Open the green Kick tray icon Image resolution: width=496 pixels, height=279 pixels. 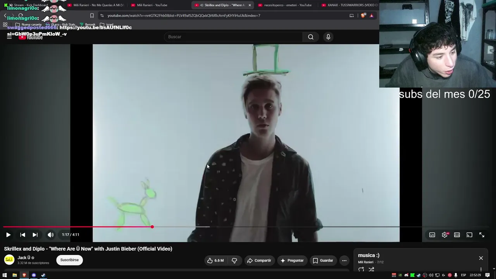pyautogui.click(x=412, y=275)
